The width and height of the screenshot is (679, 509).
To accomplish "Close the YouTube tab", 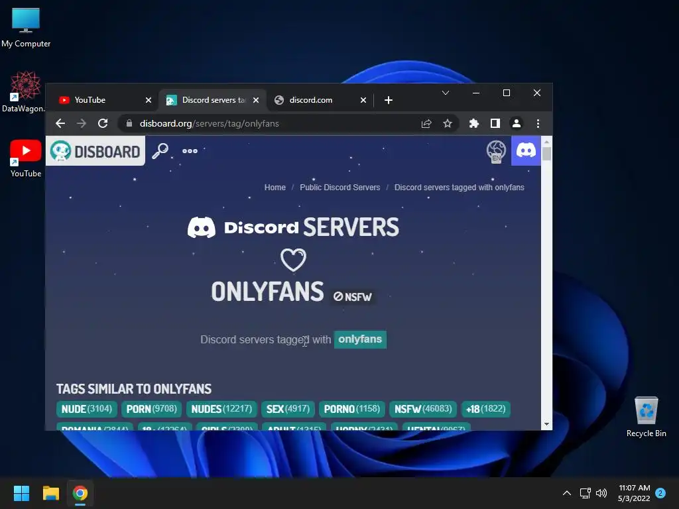I will (x=149, y=100).
